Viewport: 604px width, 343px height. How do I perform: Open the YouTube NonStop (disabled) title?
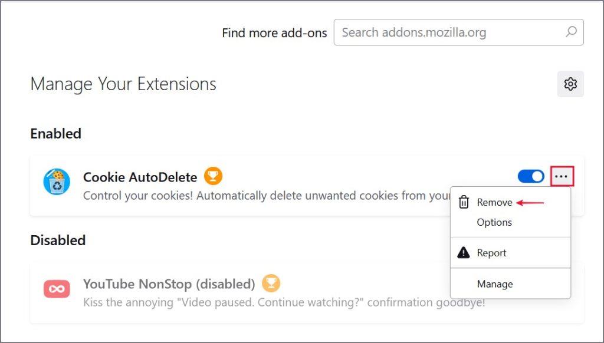pyautogui.click(x=169, y=284)
